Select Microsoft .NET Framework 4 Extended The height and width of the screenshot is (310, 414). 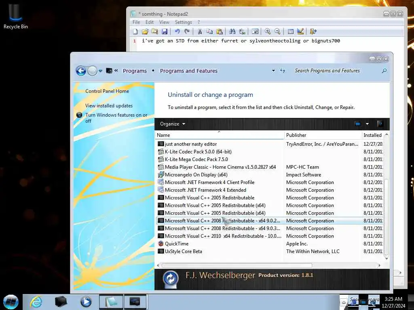(269, 190)
